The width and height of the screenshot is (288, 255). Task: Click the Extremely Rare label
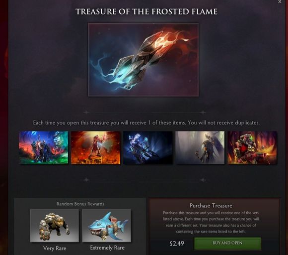[x=107, y=248]
